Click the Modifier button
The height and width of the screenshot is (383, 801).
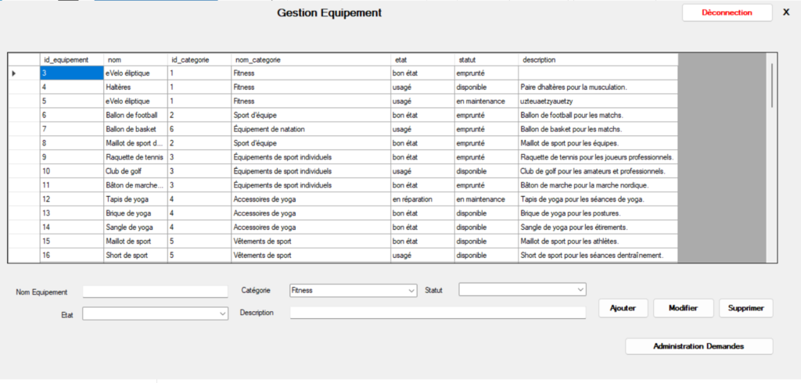tap(683, 308)
